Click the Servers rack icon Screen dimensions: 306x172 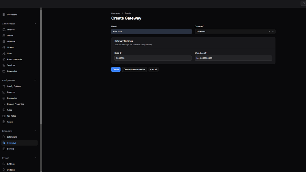pyautogui.click(x=4, y=149)
